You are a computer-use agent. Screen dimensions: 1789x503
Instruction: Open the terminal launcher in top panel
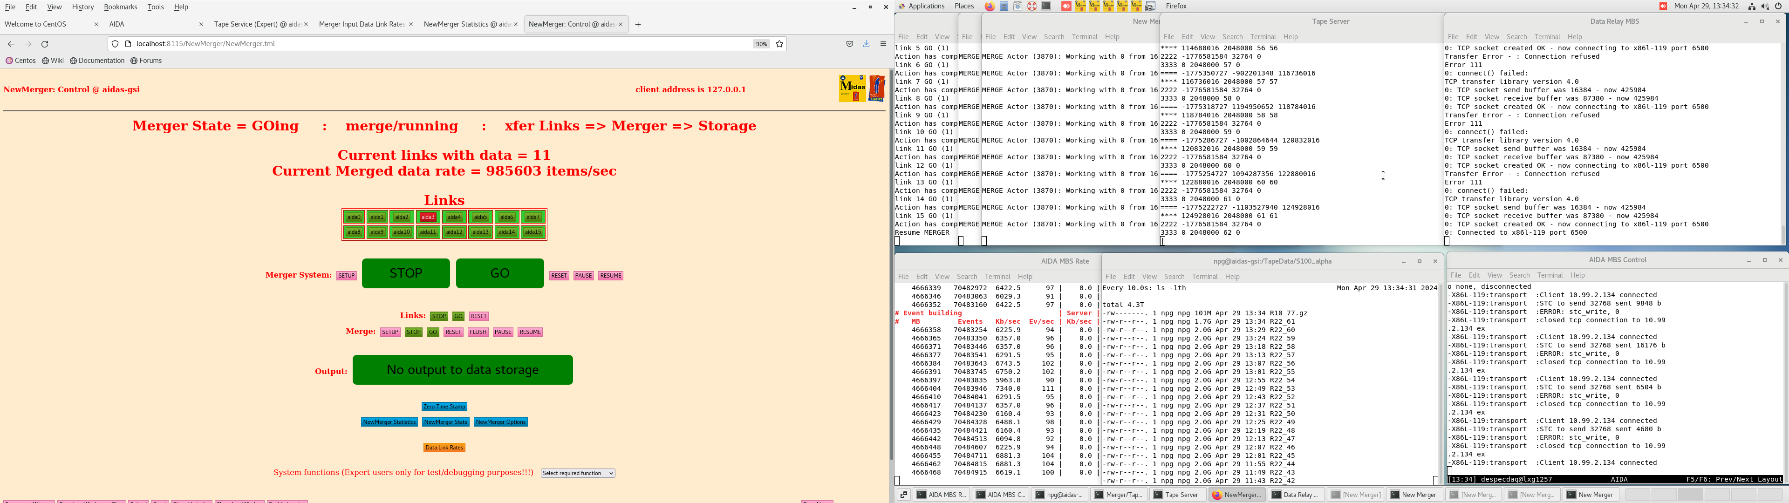click(x=1046, y=6)
